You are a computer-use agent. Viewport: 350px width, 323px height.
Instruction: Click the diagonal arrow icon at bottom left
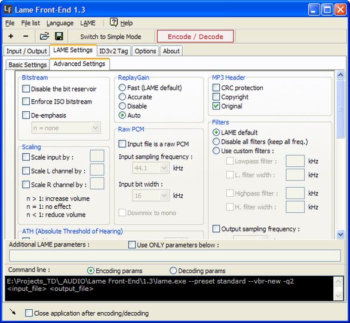click(13, 312)
